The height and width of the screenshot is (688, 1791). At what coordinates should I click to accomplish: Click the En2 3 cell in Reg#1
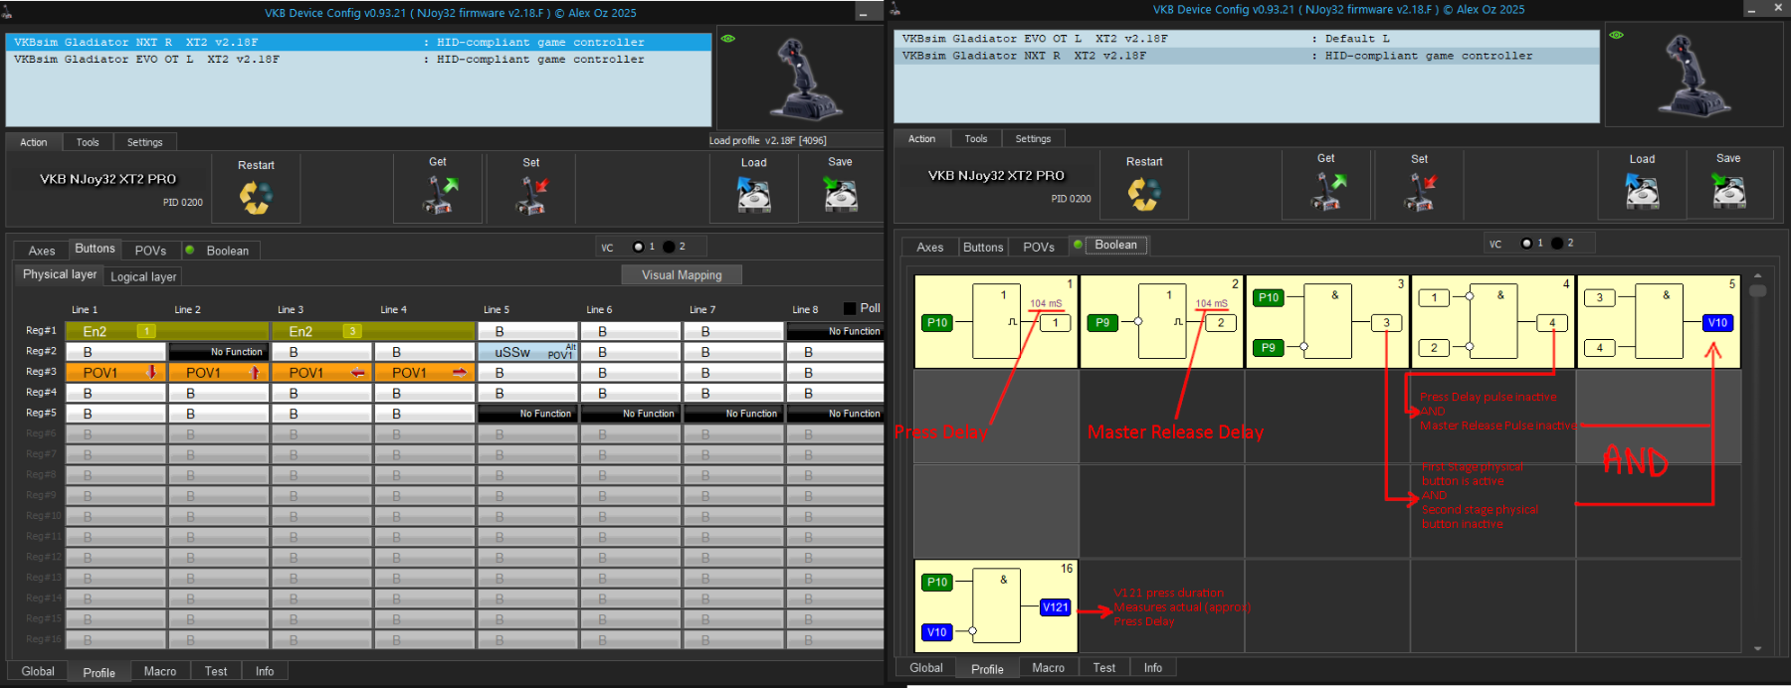[x=373, y=331]
